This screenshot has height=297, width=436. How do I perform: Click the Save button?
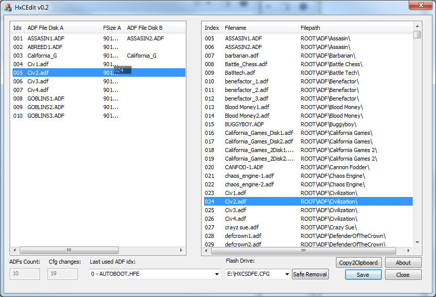(363, 275)
